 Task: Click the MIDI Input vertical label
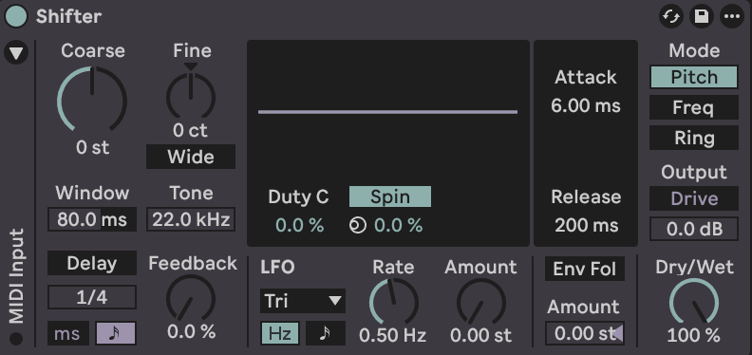pyautogui.click(x=16, y=276)
